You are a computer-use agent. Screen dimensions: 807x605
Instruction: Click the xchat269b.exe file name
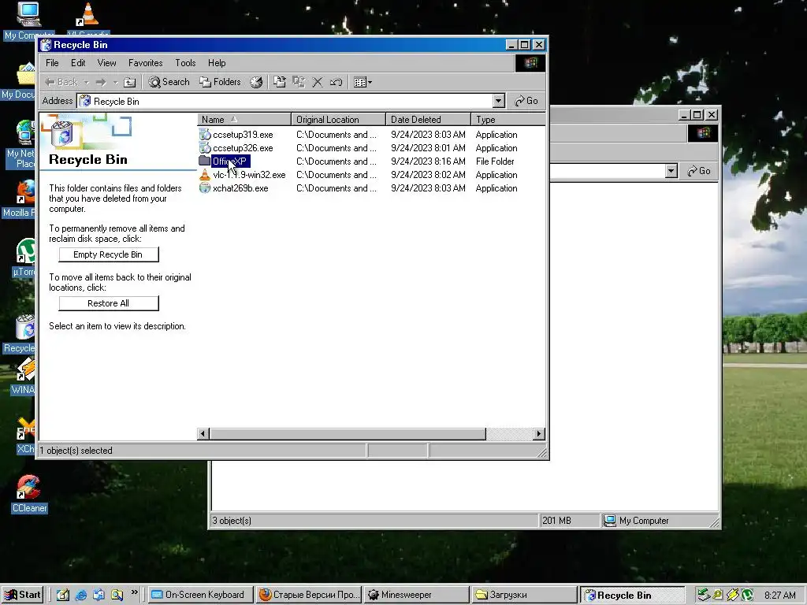tap(240, 187)
